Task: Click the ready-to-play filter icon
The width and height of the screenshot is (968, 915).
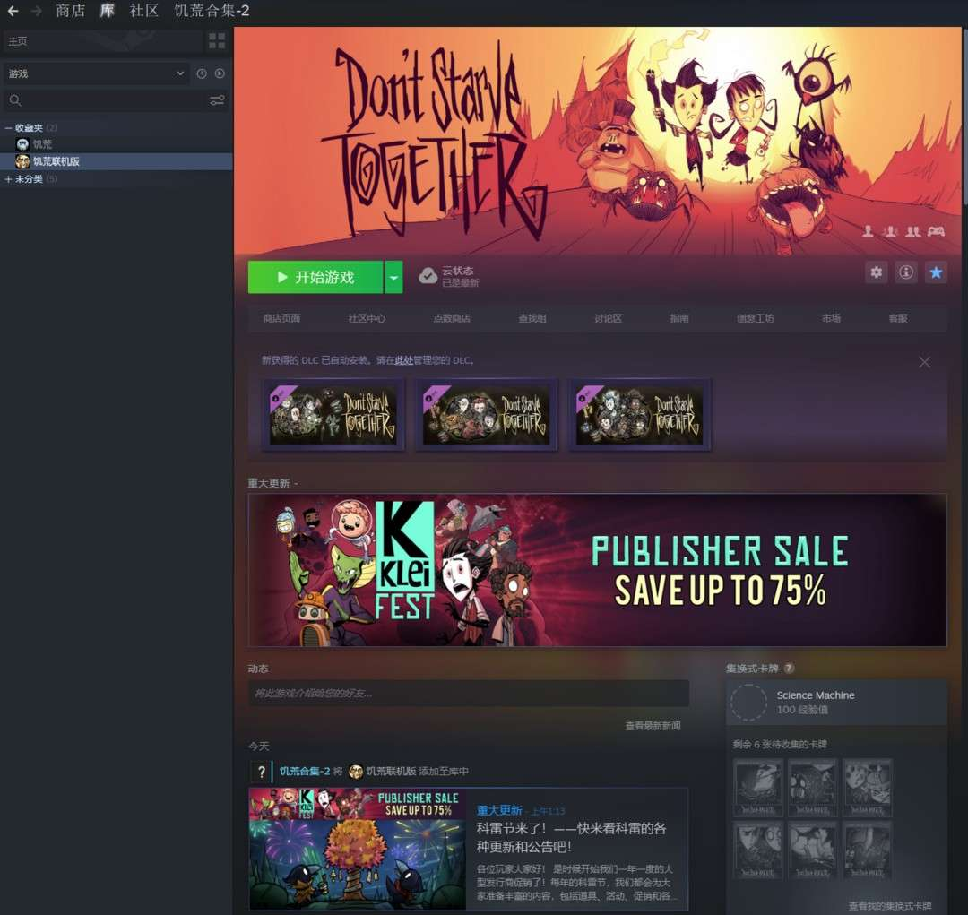Action: click(220, 73)
